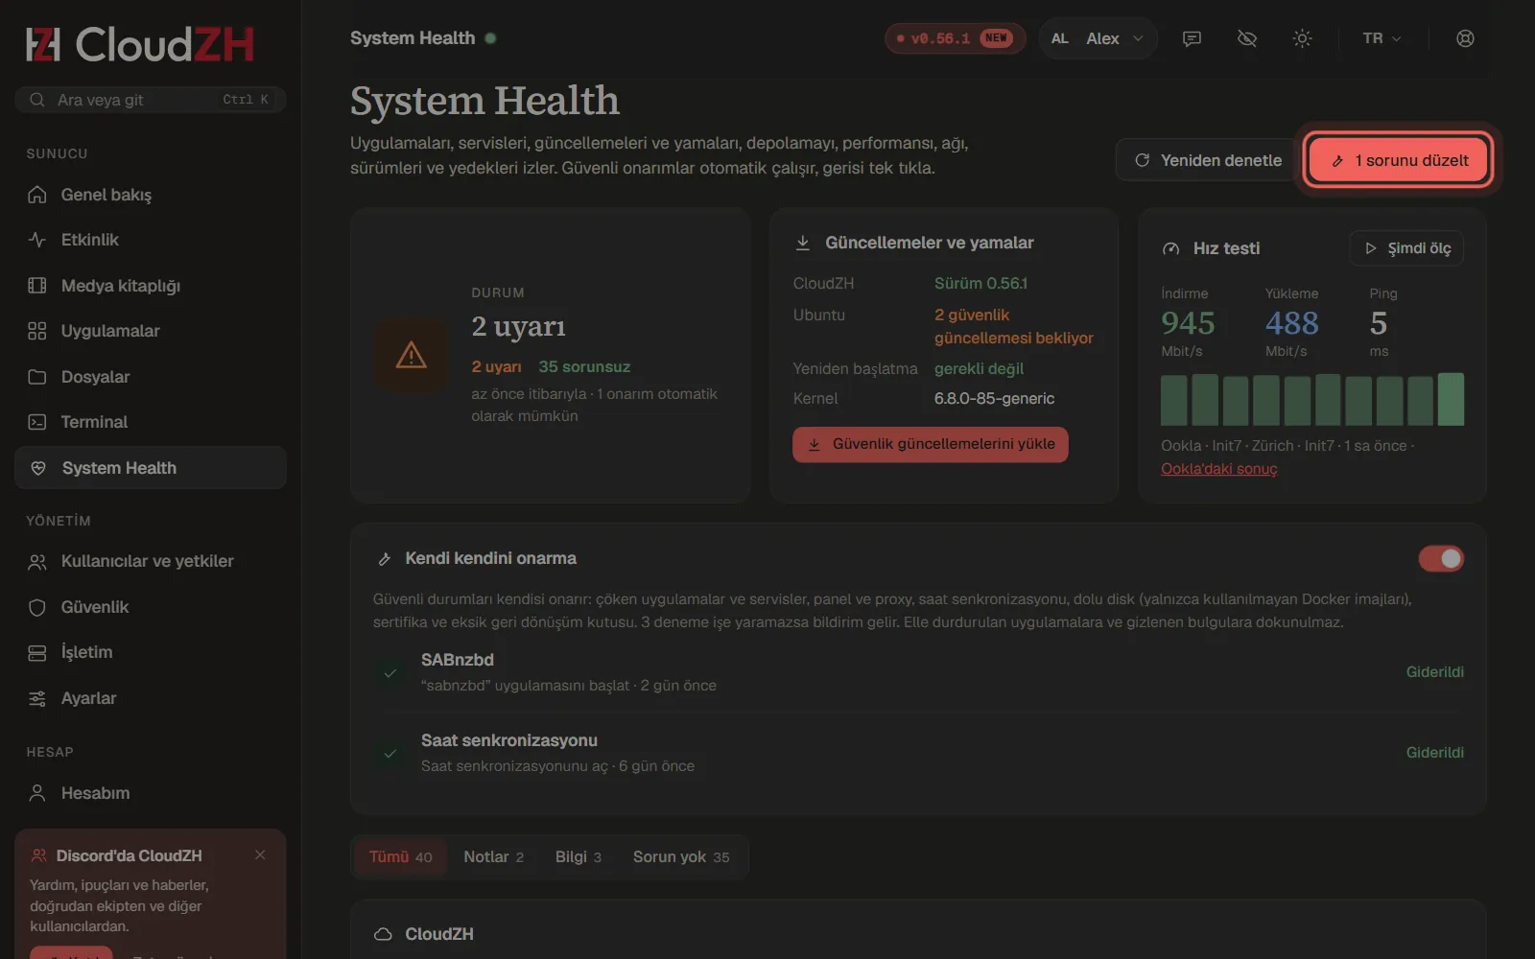Open the 'Ookla'daki sonuç' link

click(1219, 469)
